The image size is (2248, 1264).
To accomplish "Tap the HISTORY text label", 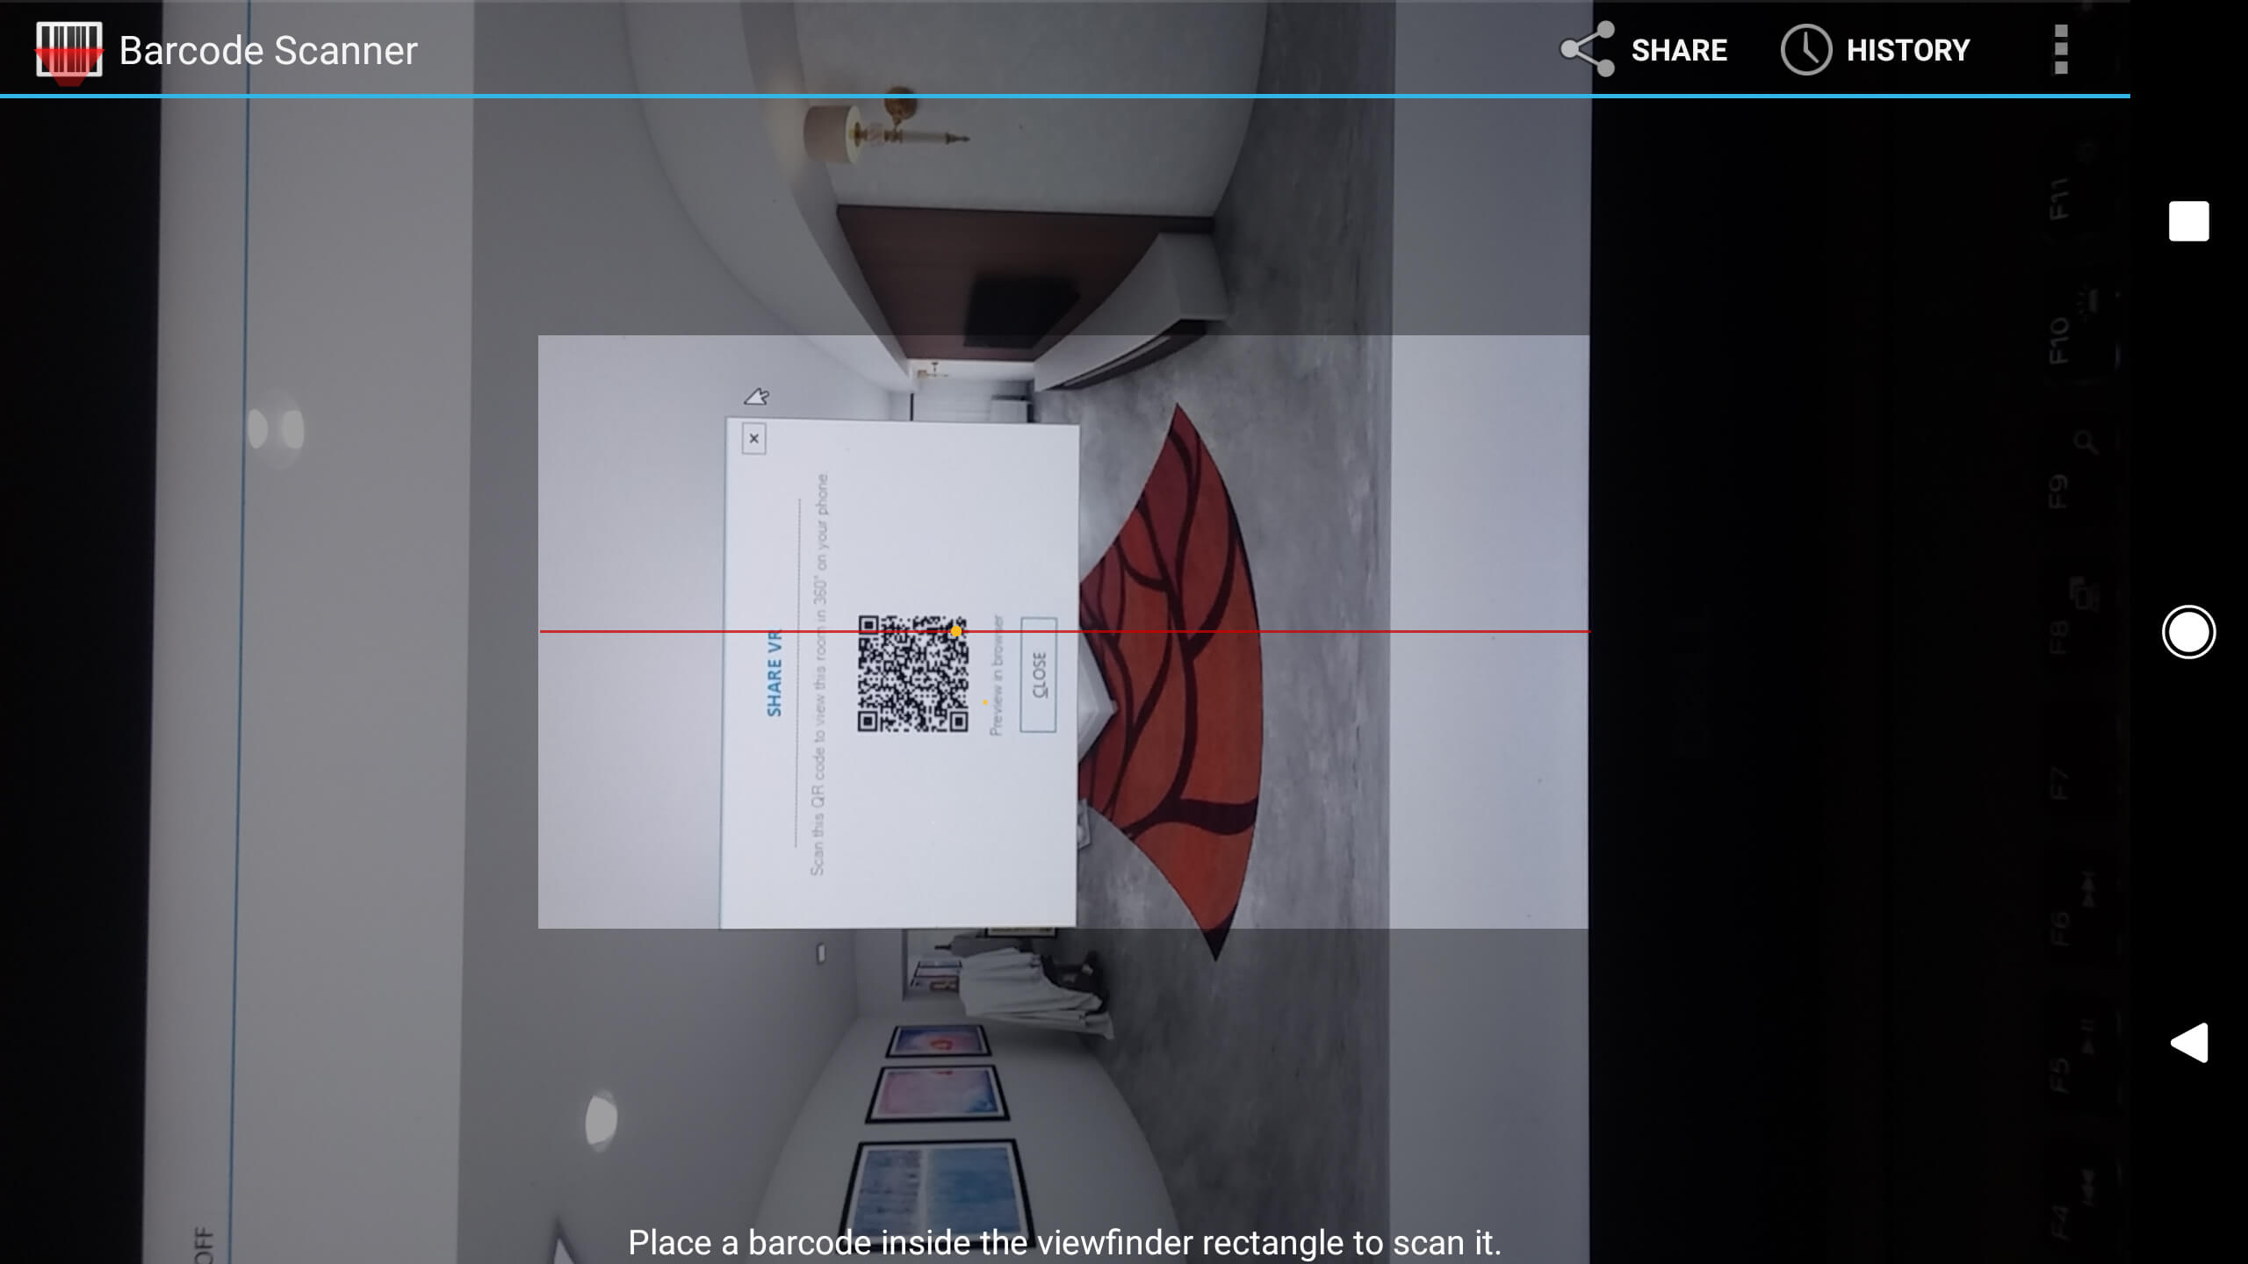I will pyautogui.click(x=1908, y=50).
